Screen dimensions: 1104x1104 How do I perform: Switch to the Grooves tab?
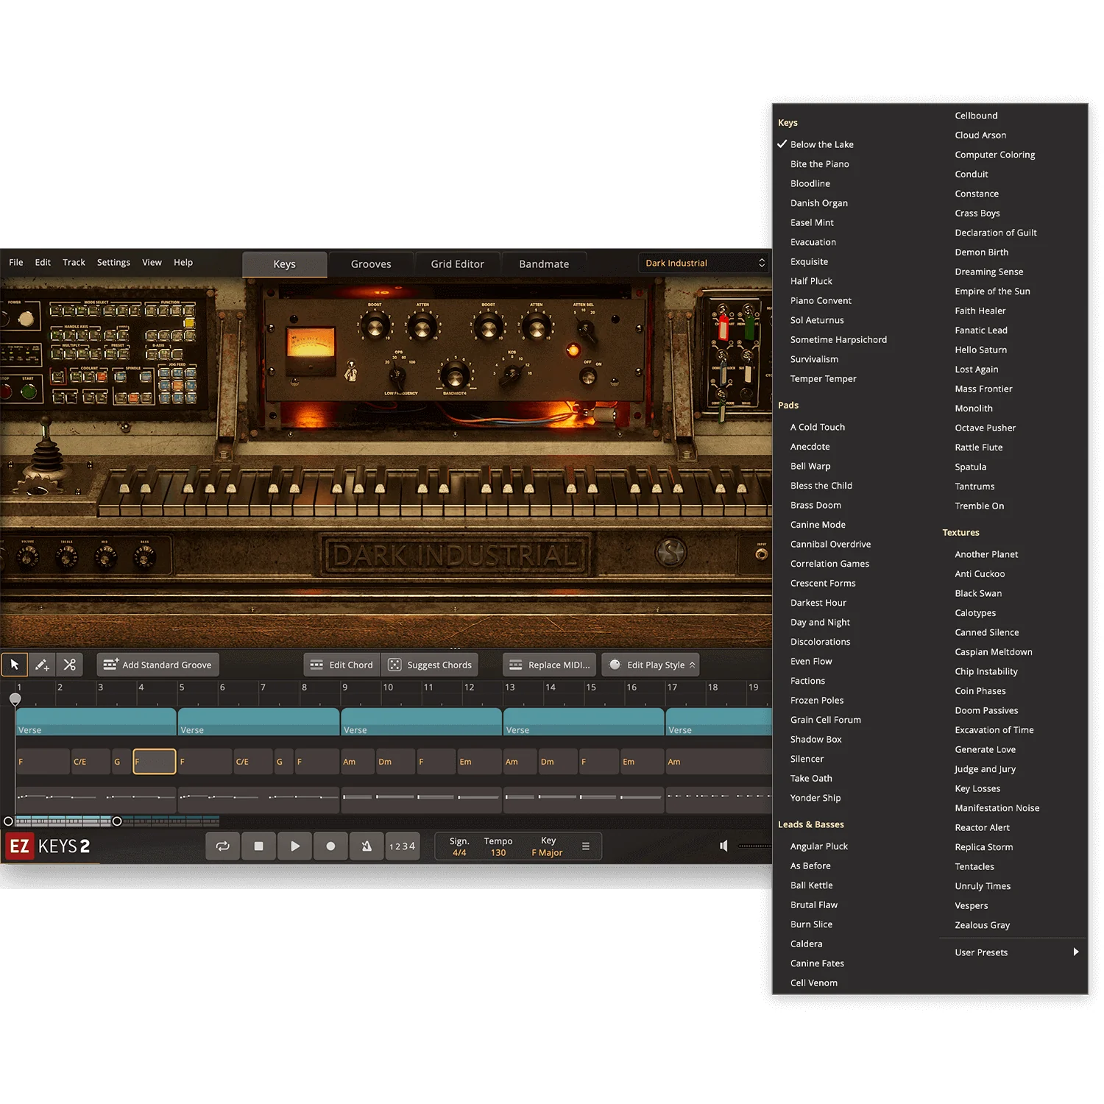pyautogui.click(x=371, y=264)
